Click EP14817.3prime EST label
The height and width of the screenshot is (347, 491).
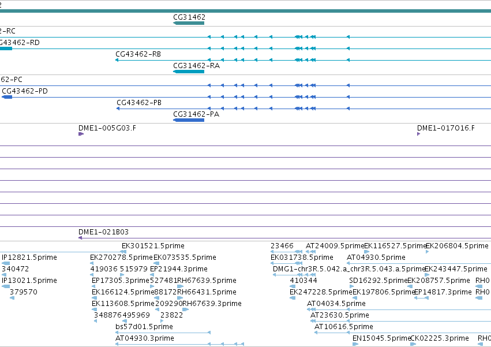(443, 292)
